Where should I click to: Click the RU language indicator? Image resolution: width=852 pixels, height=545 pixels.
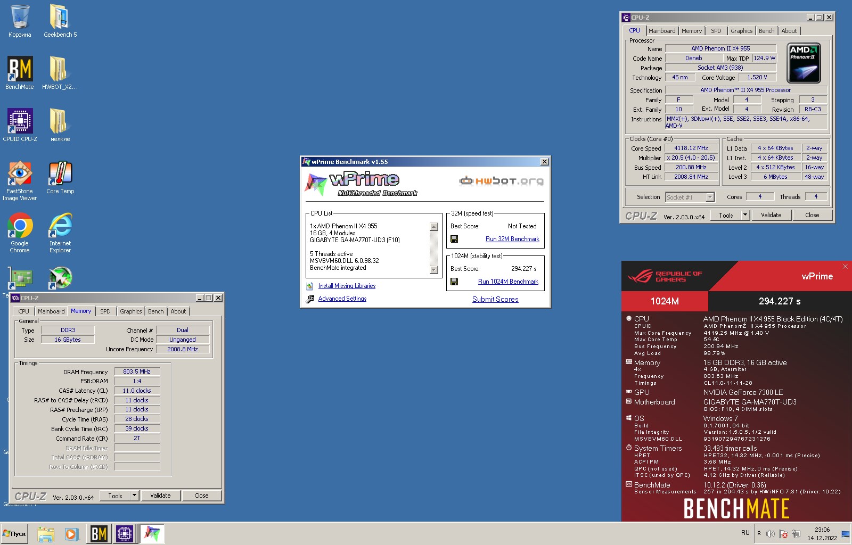[x=745, y=533]
